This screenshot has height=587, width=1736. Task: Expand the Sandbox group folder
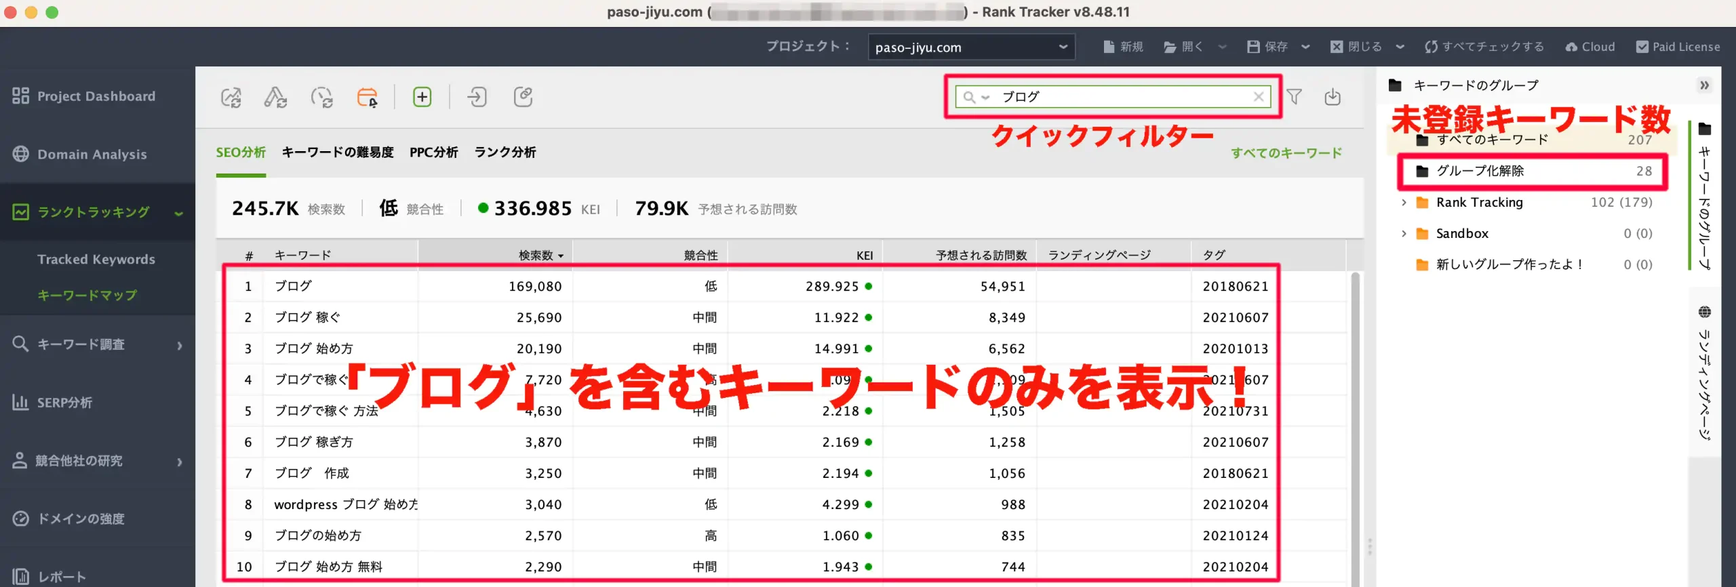tap(1404, 234)
